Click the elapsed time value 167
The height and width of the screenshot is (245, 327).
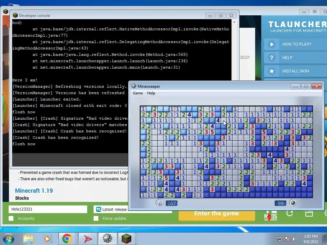pyautogui.click(x=171, y=203)
